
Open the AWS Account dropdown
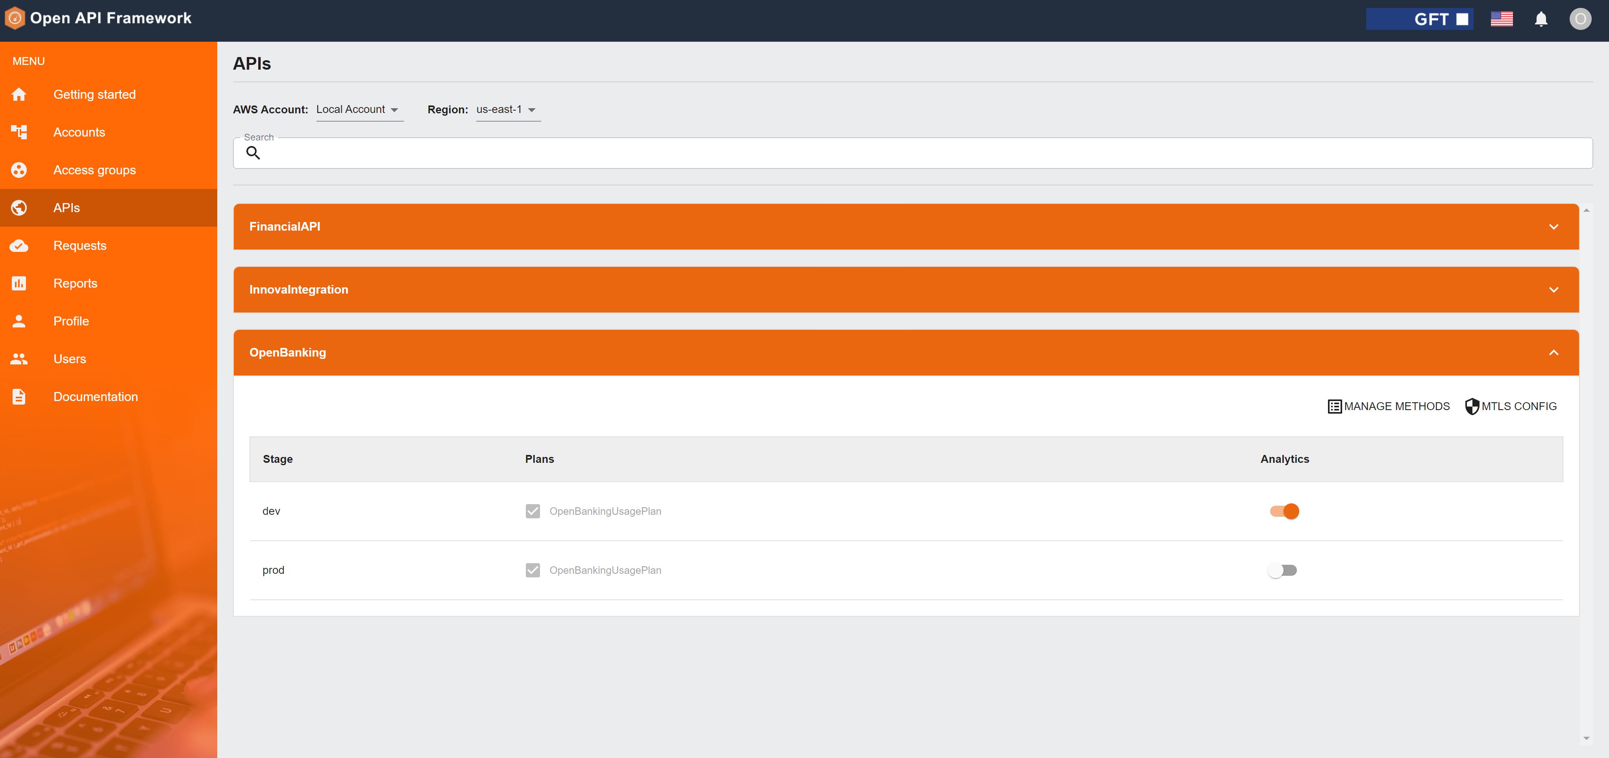pyautogui.click(x=359, y=109)
